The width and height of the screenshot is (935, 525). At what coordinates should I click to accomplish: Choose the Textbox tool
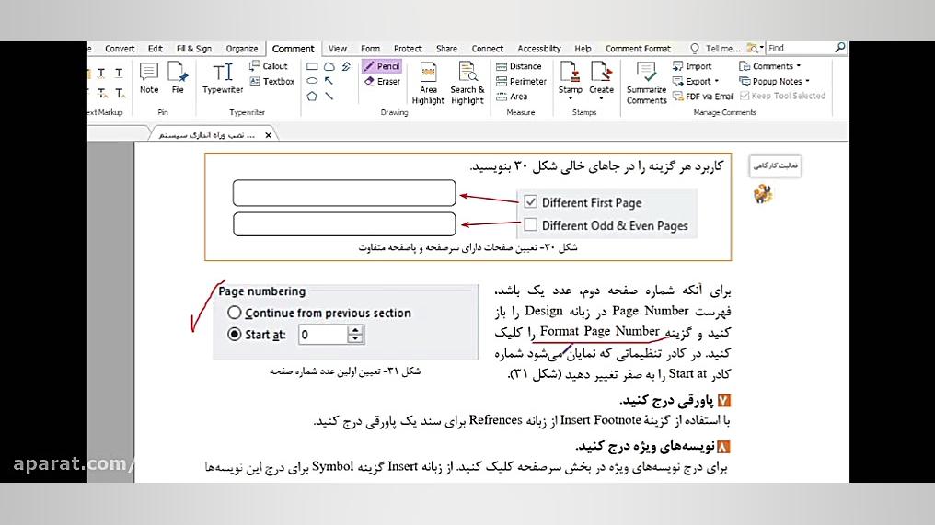271,82
